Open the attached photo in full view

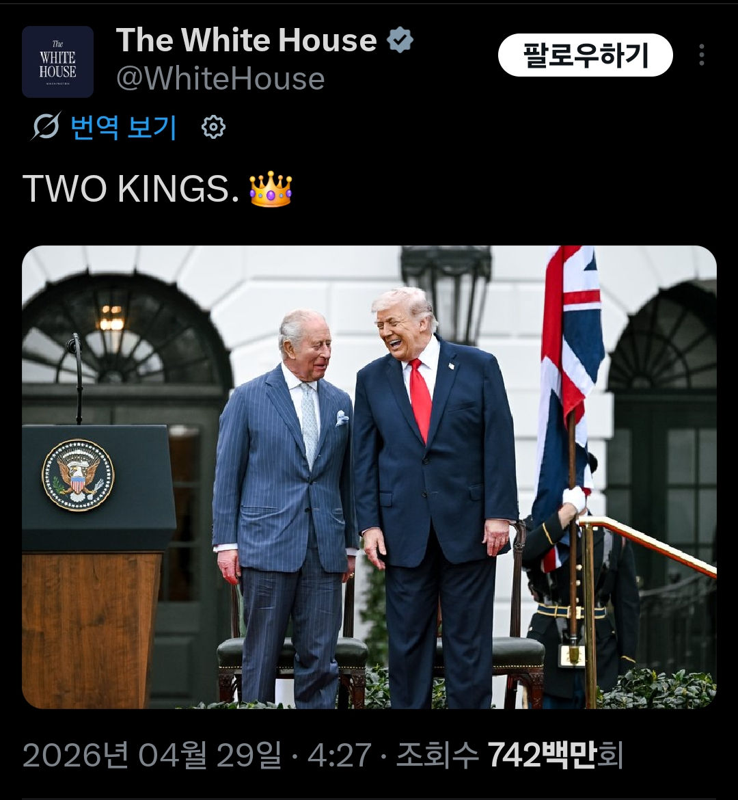point(369,477)
